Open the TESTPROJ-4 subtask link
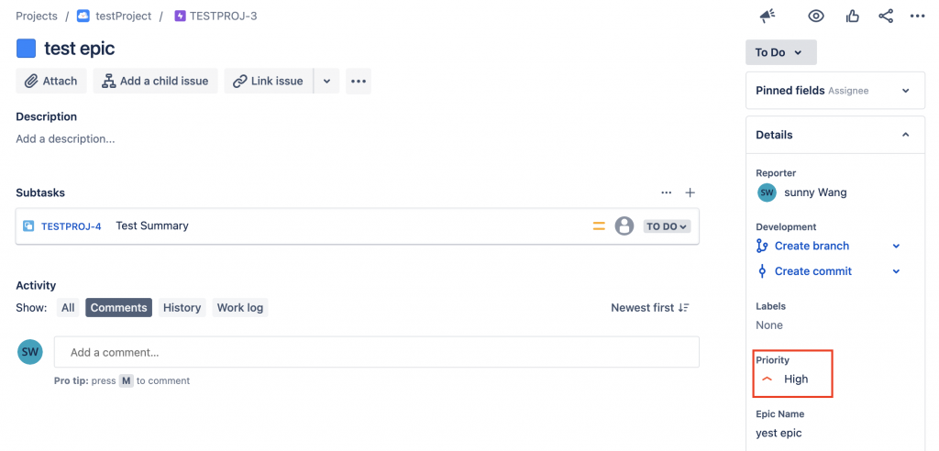Image resolution: width=939 pixels, height=451 pixels. (x=71, y=226)
